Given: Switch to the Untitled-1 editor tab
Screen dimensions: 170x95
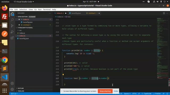Looking at the screenshot, I should click(x=93, y=13).
